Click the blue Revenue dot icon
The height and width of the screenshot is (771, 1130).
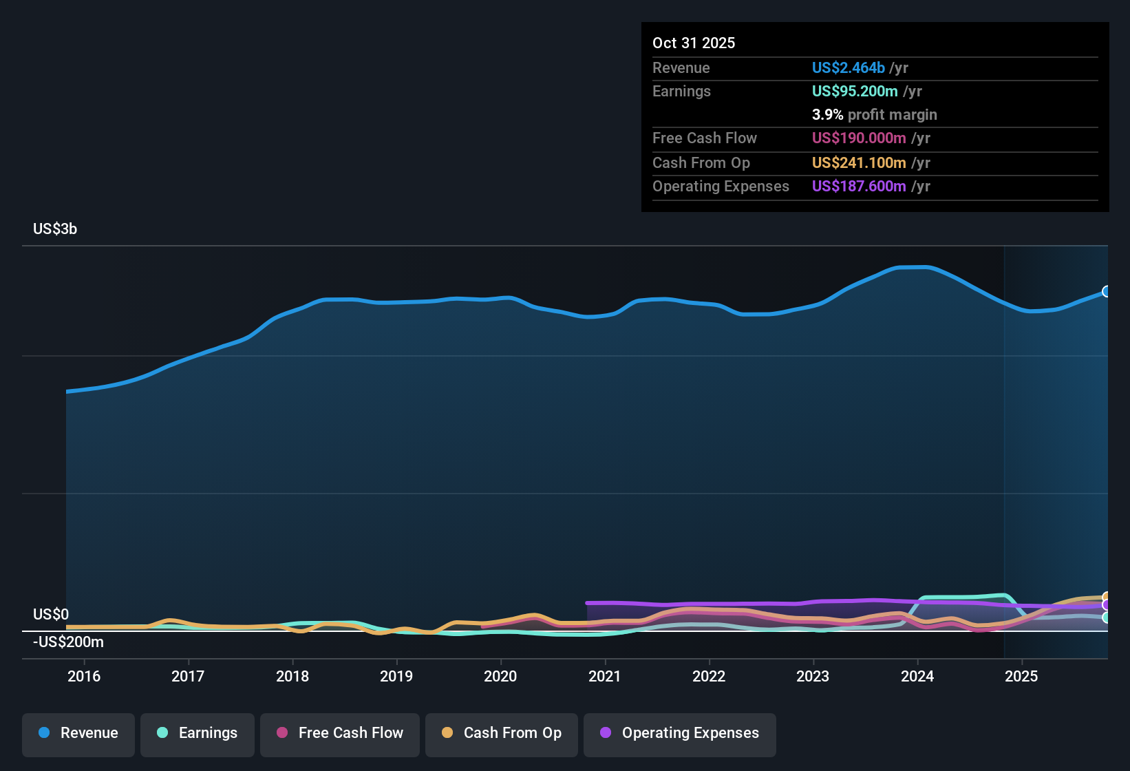[x=44, y=733]
